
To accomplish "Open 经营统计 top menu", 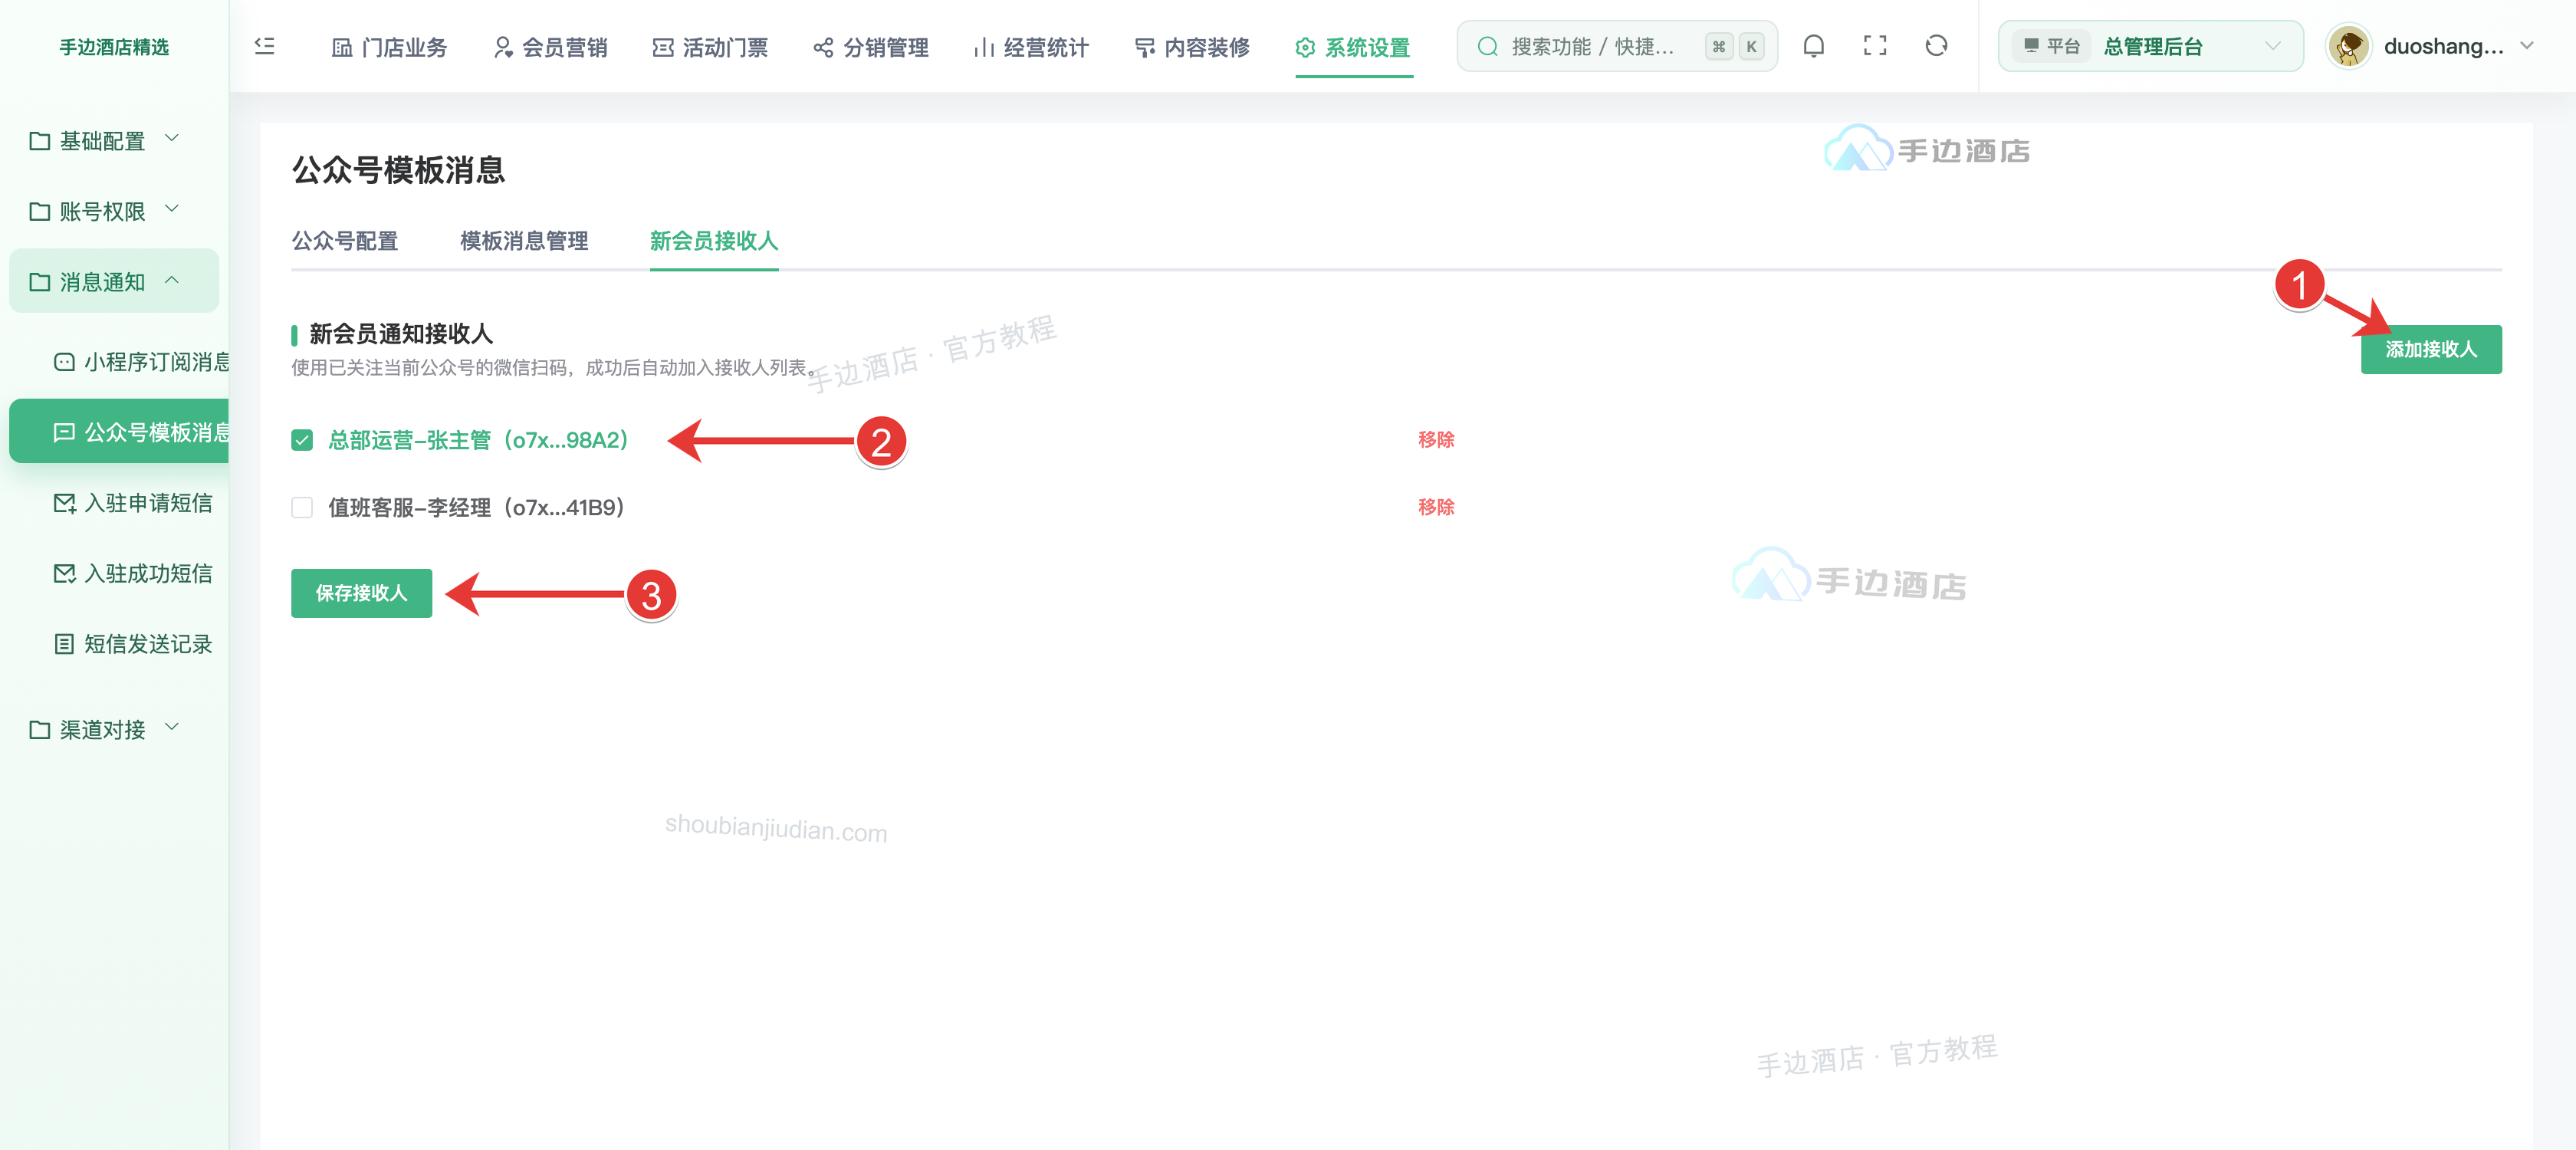I will (x=1031, y=47).
